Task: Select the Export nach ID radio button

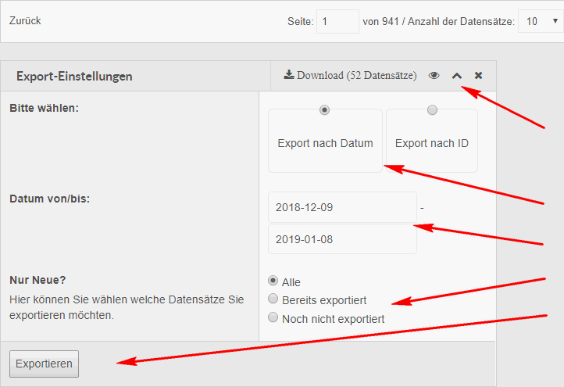Action: [x=432, y=110]
